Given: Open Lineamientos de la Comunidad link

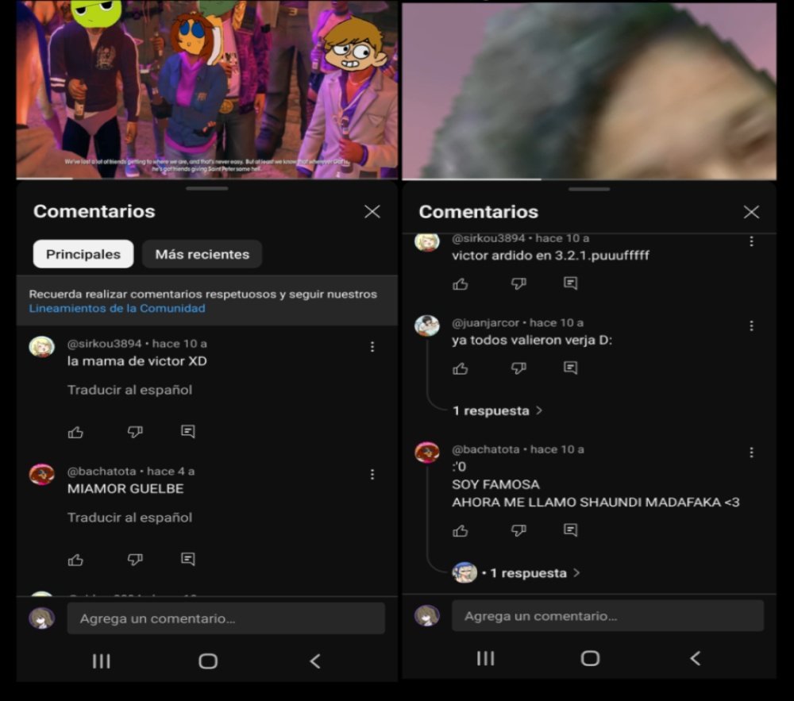Looking at the screenshot, I should coord(117,308).
